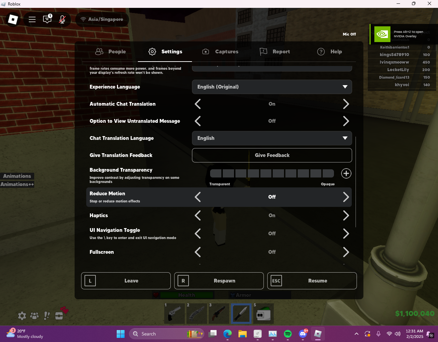This screenshot has height=342, width=438.
Task: Click left arrow for Fullscreen
Action: (198, 252)
